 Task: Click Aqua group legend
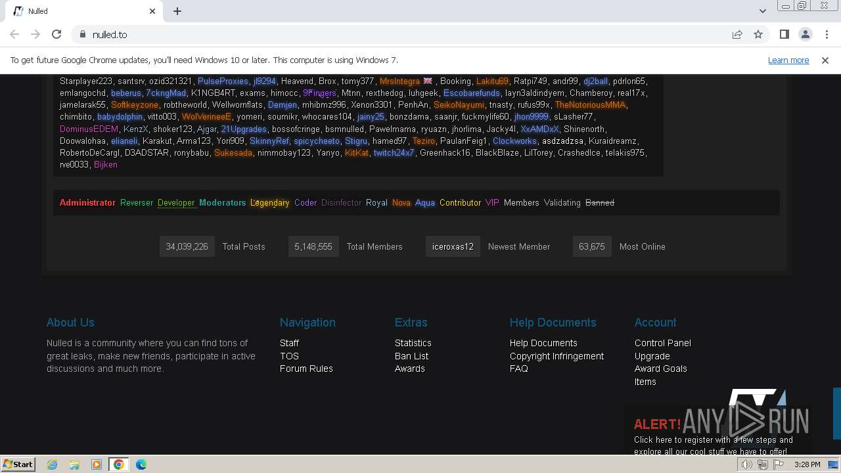(425, 202)
